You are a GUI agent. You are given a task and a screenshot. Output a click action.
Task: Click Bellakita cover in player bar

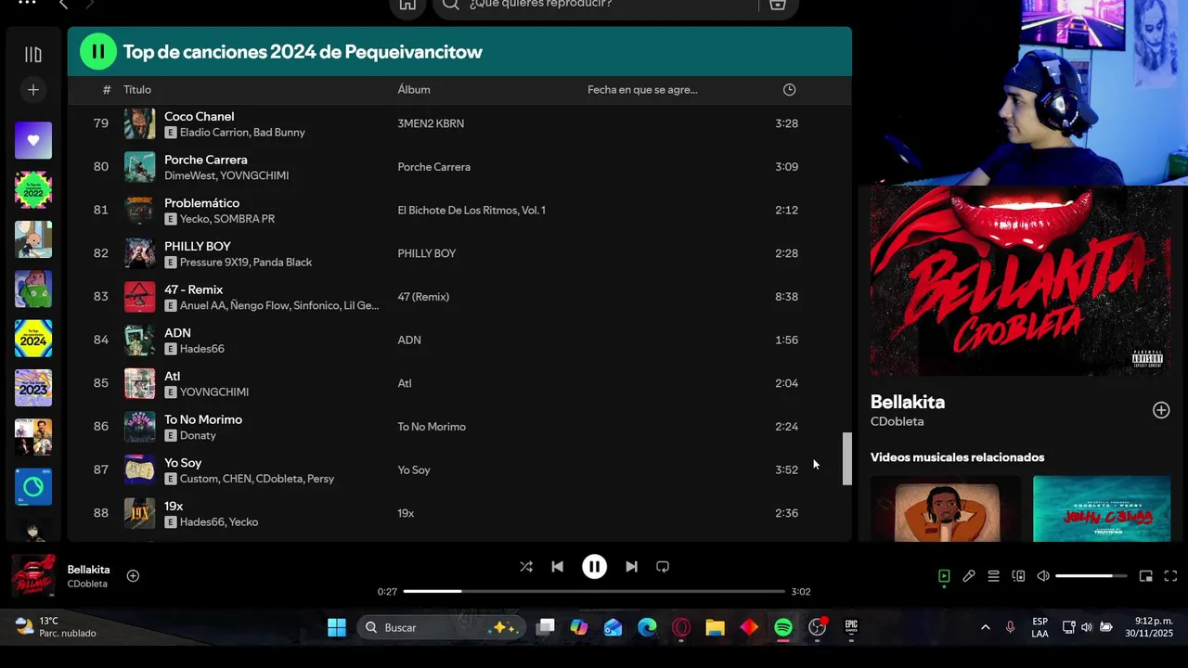(x=32, y=576)
